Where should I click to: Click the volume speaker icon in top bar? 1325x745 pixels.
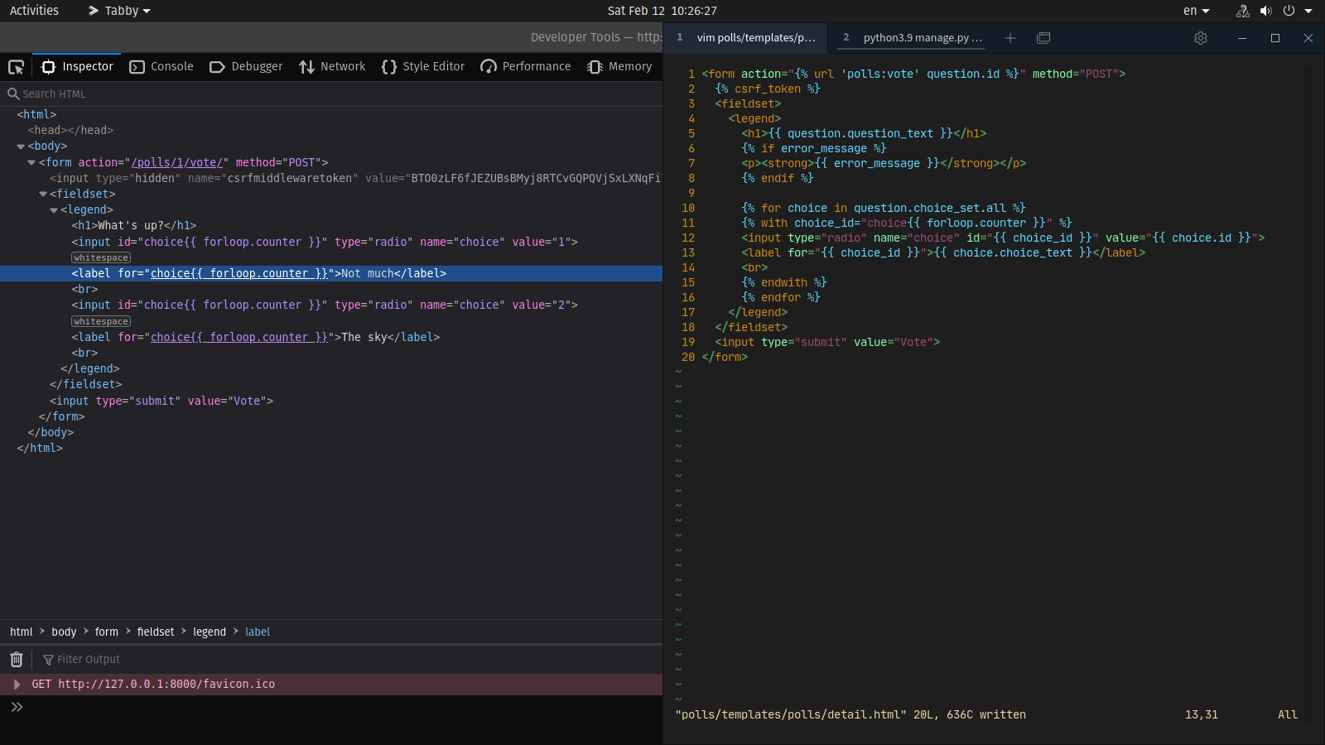coord(1266,11)
